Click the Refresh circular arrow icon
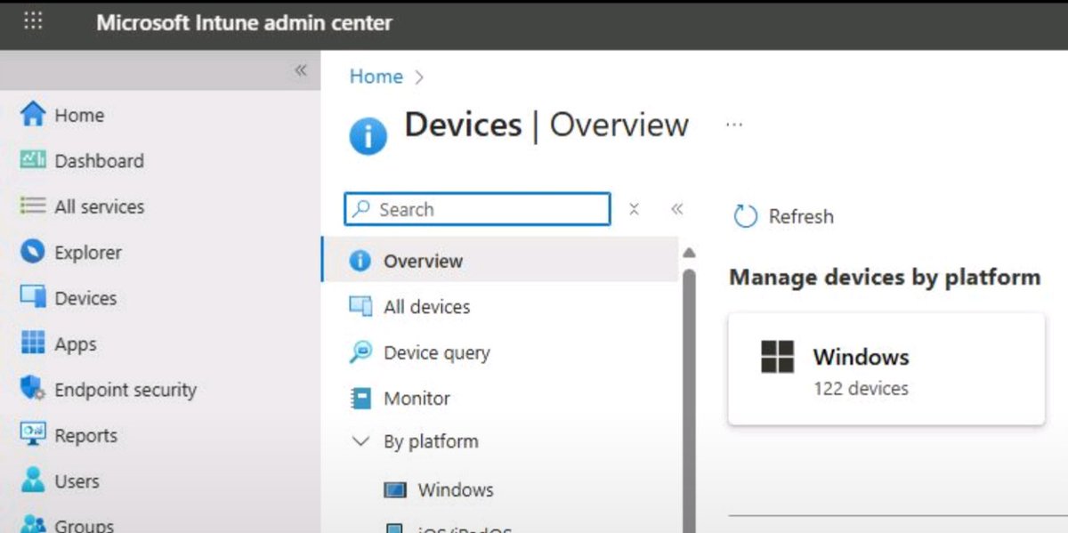This screenshot has height=533, width=1068. click(x=744, y=216)
